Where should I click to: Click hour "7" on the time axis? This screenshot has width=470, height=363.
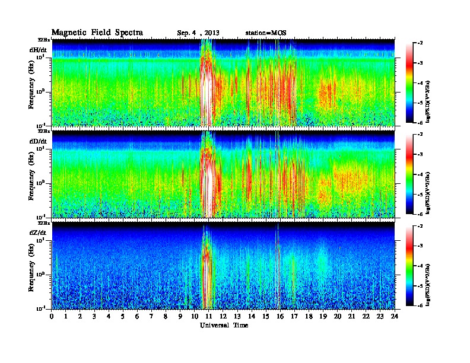[151, 316]
